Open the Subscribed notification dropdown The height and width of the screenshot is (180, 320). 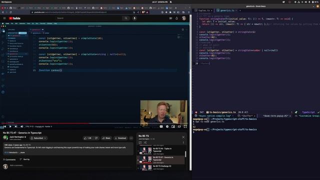click(x=38, y=138)
